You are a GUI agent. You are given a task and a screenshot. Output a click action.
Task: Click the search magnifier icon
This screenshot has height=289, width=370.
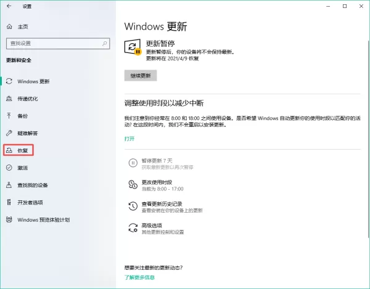point(104,43)
